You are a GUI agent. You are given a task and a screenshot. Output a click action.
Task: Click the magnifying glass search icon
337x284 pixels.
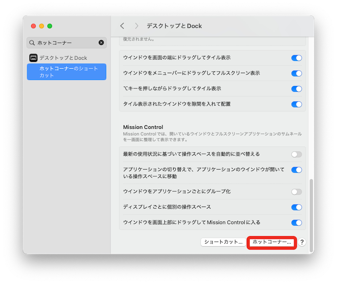[32, 43]
